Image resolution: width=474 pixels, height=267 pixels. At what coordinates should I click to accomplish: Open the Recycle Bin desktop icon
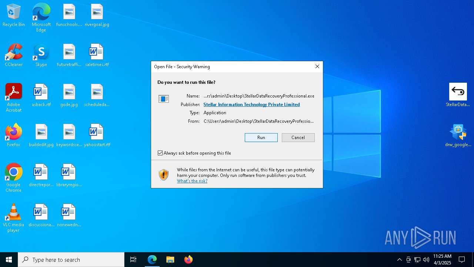[14, 15]
